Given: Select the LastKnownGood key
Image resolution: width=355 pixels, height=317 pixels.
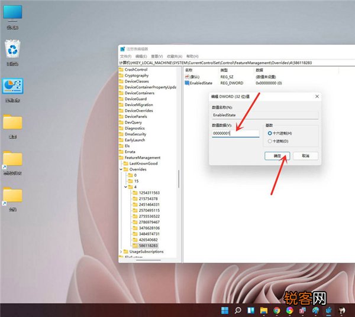Looking at the screenshot, I should (143, 164).
